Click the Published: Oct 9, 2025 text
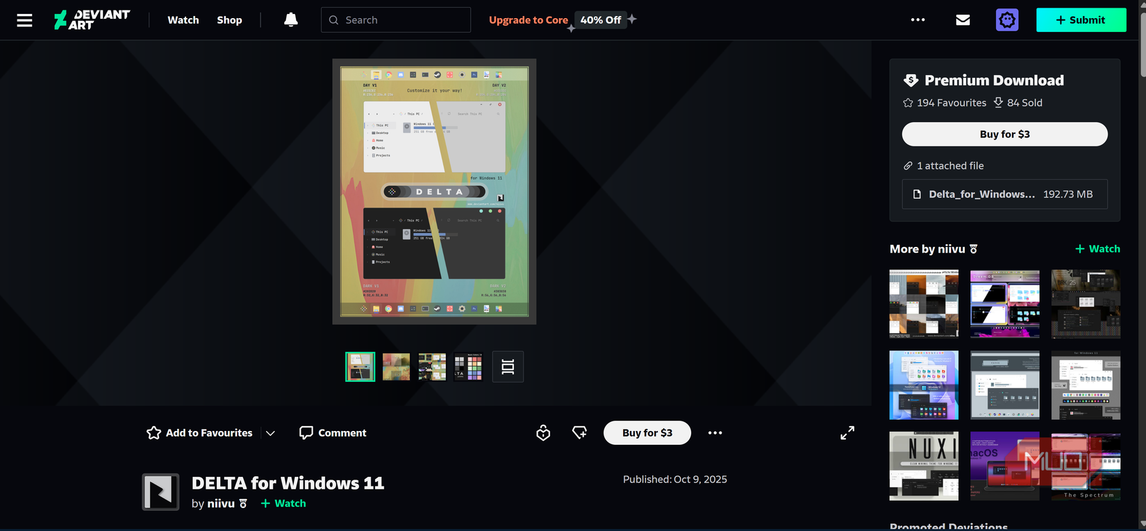 click(675, 479)
